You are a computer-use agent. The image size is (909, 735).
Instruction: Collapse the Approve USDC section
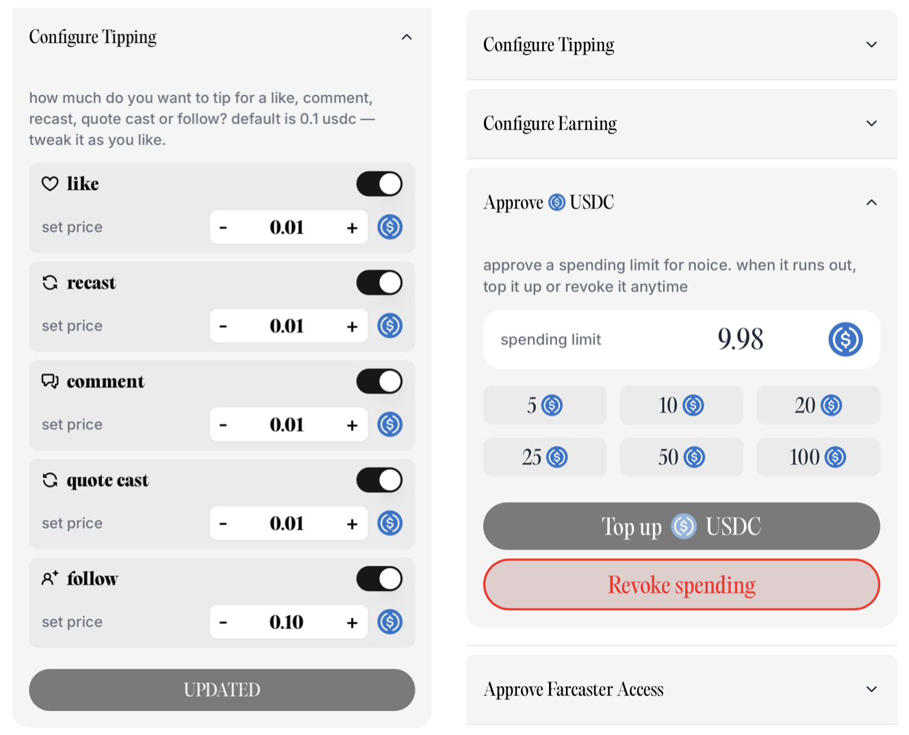871,203
